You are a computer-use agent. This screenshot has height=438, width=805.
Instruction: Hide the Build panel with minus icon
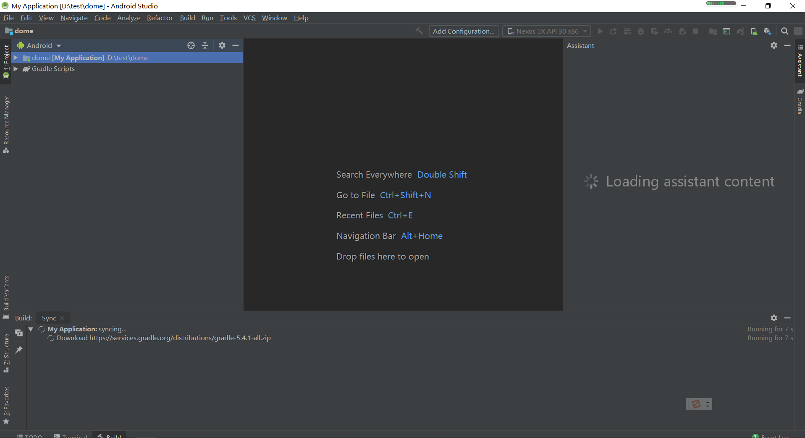tap(787, 318)
